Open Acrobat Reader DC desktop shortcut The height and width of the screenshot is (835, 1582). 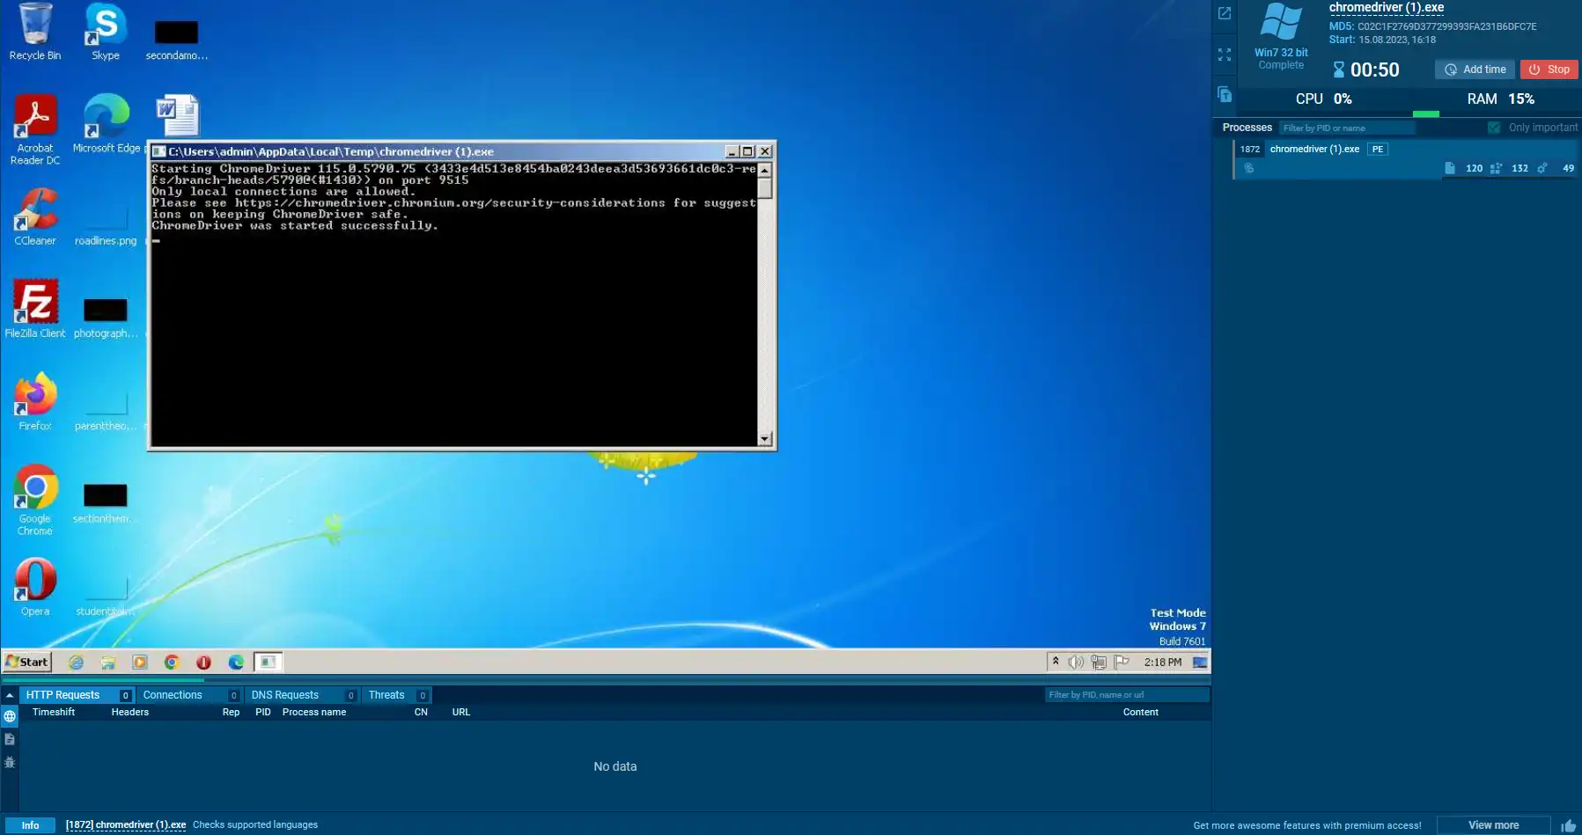point(35,129)
